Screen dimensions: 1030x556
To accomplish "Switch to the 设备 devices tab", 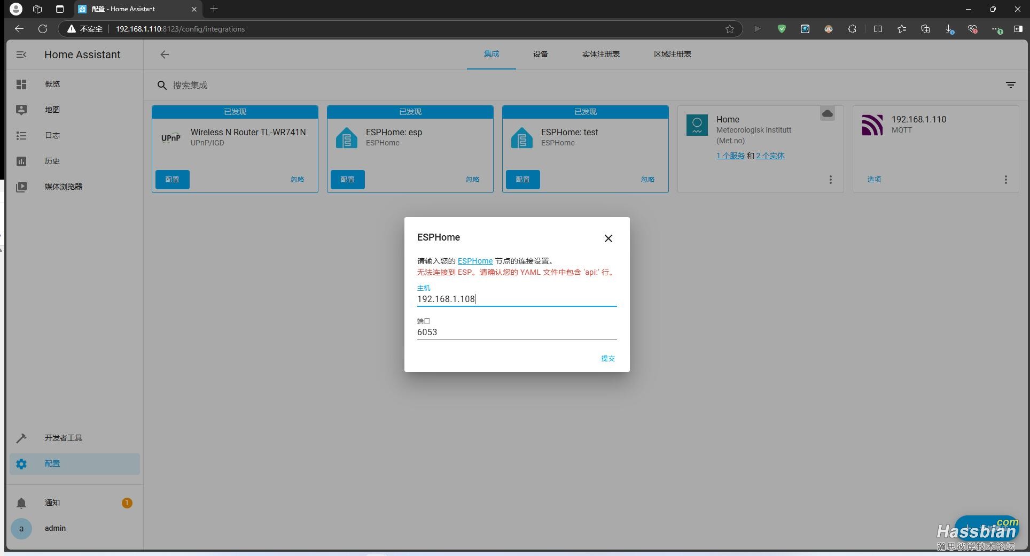I will (541, 54).
